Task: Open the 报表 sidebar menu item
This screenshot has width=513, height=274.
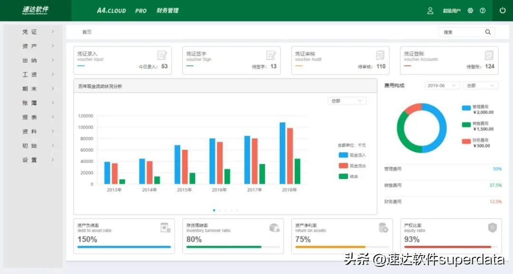Action: [38, 117]
